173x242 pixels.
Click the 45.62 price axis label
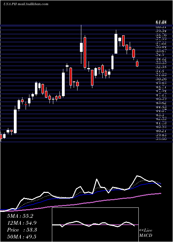pyautogui.click(x=161, y=103)
